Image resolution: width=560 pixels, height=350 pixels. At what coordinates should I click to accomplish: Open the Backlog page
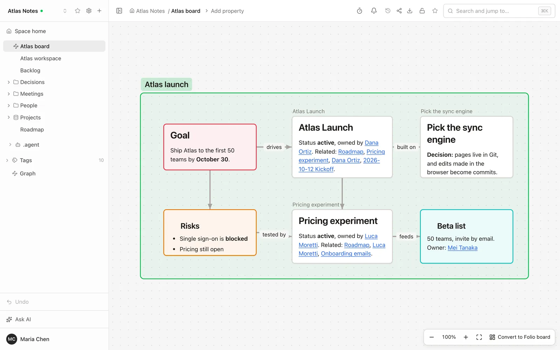point(54,70)
